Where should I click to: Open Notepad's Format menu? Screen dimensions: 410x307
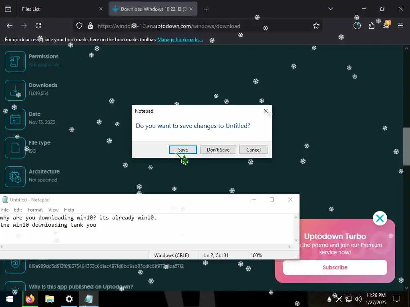pos(35,209)
